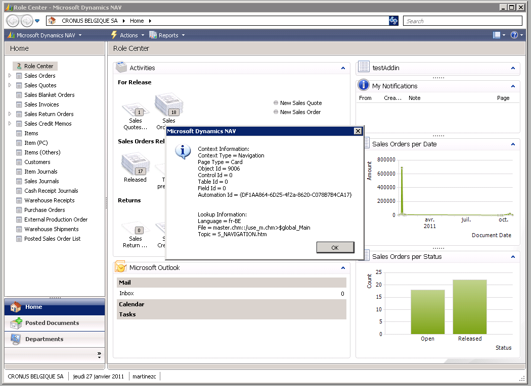
Task: Click the Back navigation arrow button
Action: tap(13, 21)
